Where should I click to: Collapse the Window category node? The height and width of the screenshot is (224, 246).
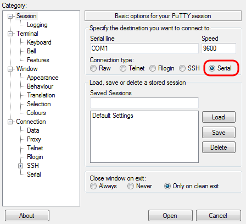point(10,69)
